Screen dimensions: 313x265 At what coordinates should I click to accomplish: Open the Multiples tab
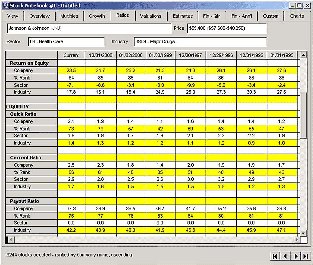(x=69, y=16)
